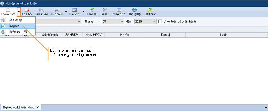Click the Excel icon beside Import
This screenshot has height=111, width=268.
tap(3, 26)
